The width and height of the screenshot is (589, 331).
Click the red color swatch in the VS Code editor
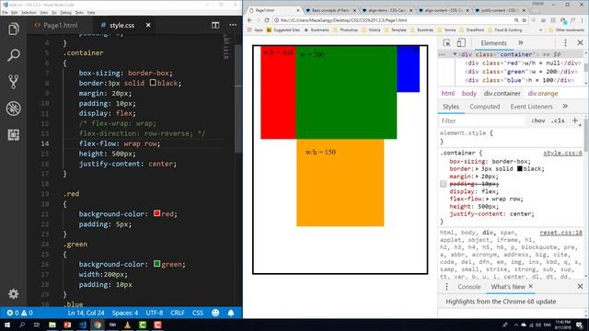(157, 213)
